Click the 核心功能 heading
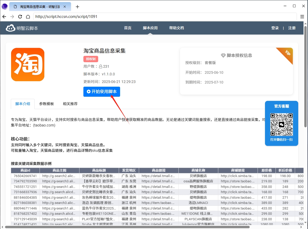Viewport: 308px width, 229px height. [20, 139]
